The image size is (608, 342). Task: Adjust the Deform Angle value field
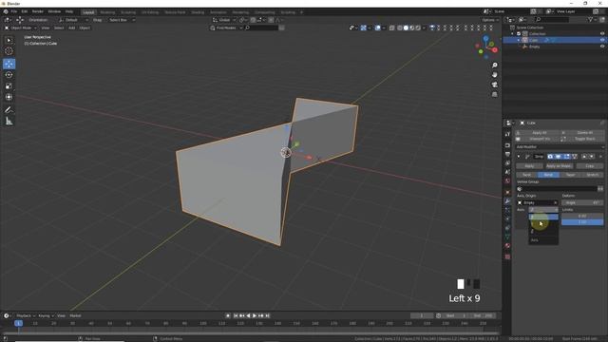click(582, 202)
